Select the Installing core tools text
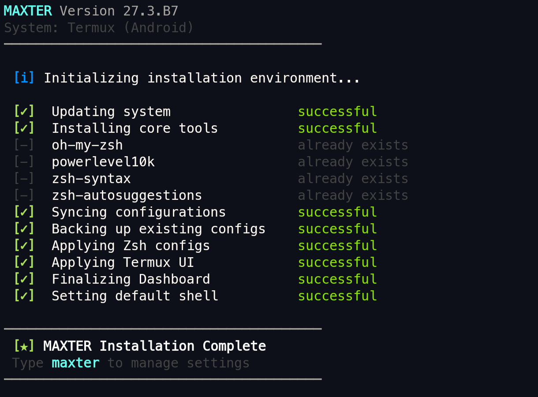Viewport: 538px width, 397px height. click(135, 128)
